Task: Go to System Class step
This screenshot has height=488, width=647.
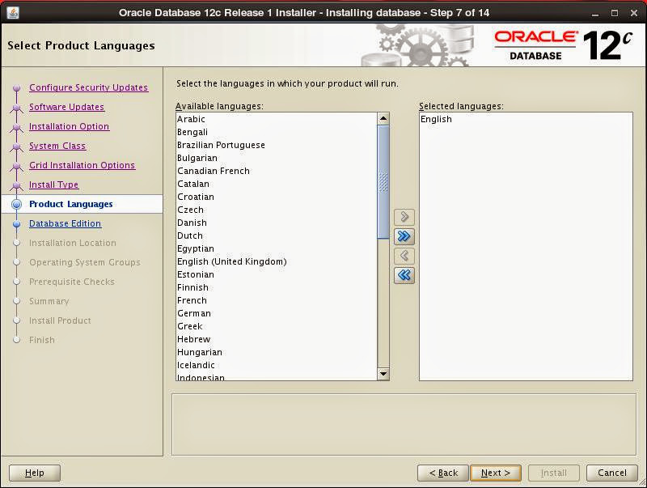Action: (x=57, y=146)
